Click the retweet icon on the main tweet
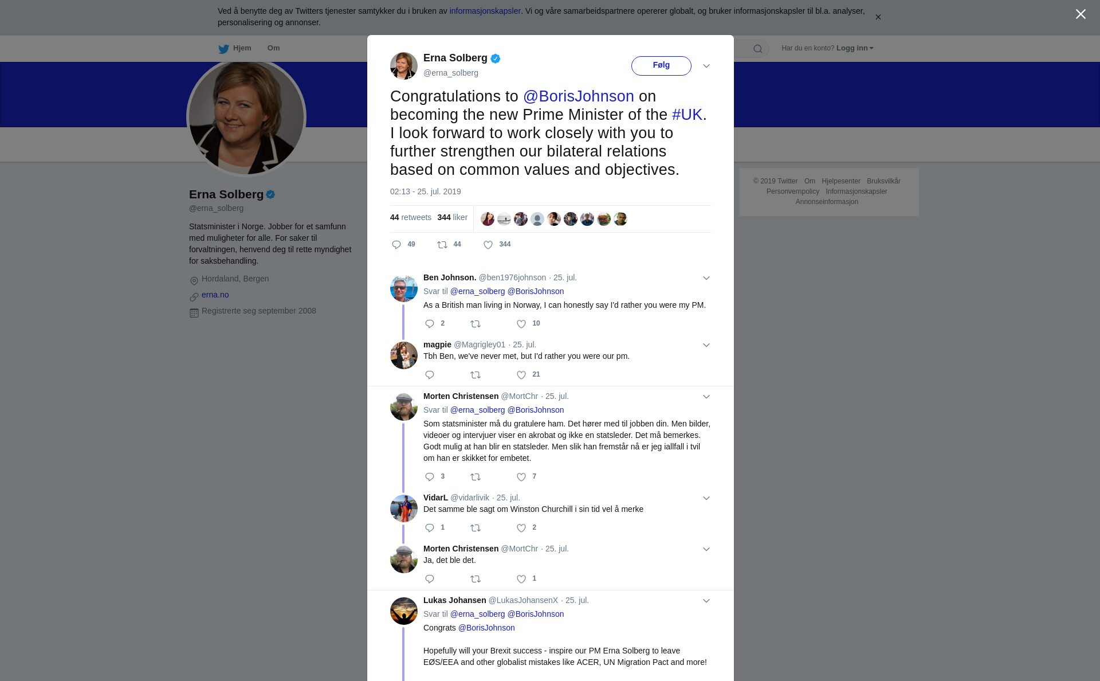 442,245
